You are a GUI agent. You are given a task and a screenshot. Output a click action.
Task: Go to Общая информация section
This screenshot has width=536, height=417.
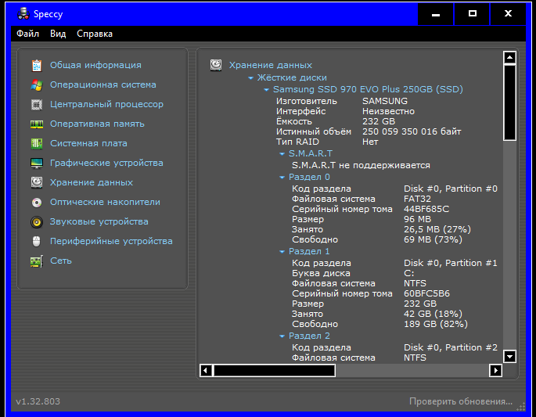tap(95, 65)
